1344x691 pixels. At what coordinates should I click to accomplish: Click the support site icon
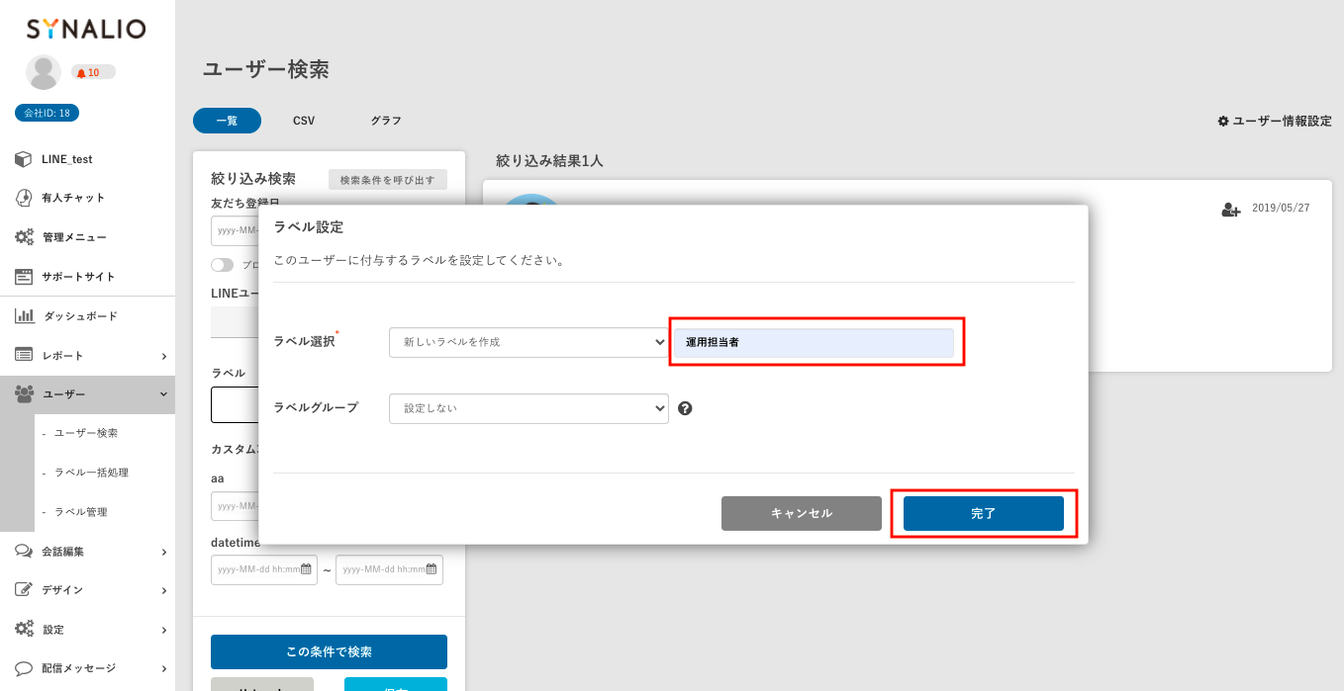pyautogui.click(x=24, y=277)
